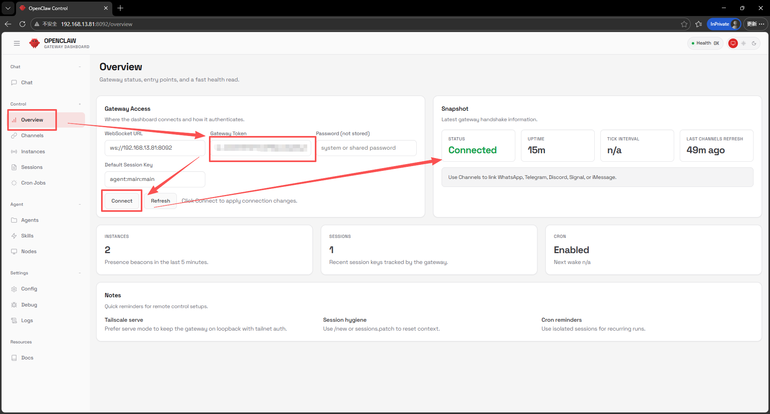Click the folder icon beside Agents
The width and height of the screenshot is (770, 414).
(14, 220)
